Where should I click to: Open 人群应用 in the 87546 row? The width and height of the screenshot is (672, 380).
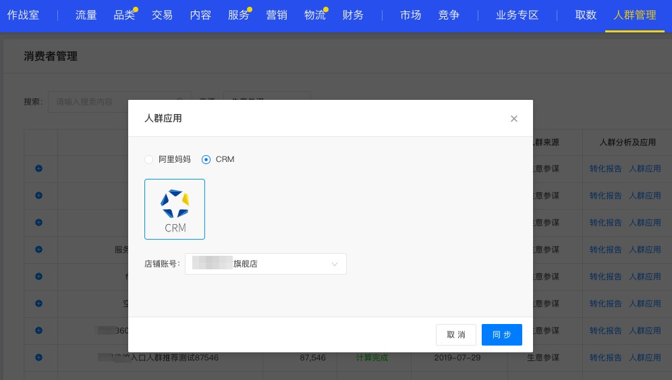click(645, 358)
